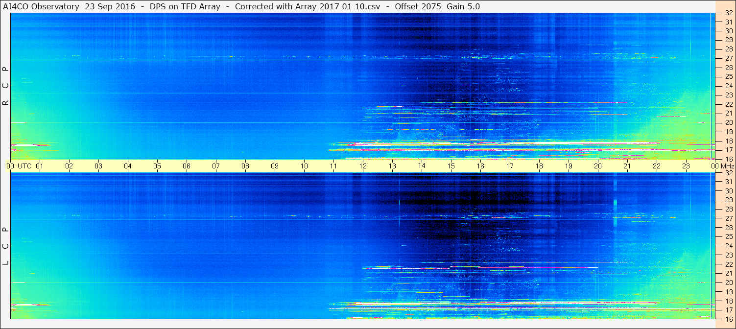Select the 24 MHz label in the RCP panel
The height and width of the screenshot is (329, 736).
tap(728, 86)
